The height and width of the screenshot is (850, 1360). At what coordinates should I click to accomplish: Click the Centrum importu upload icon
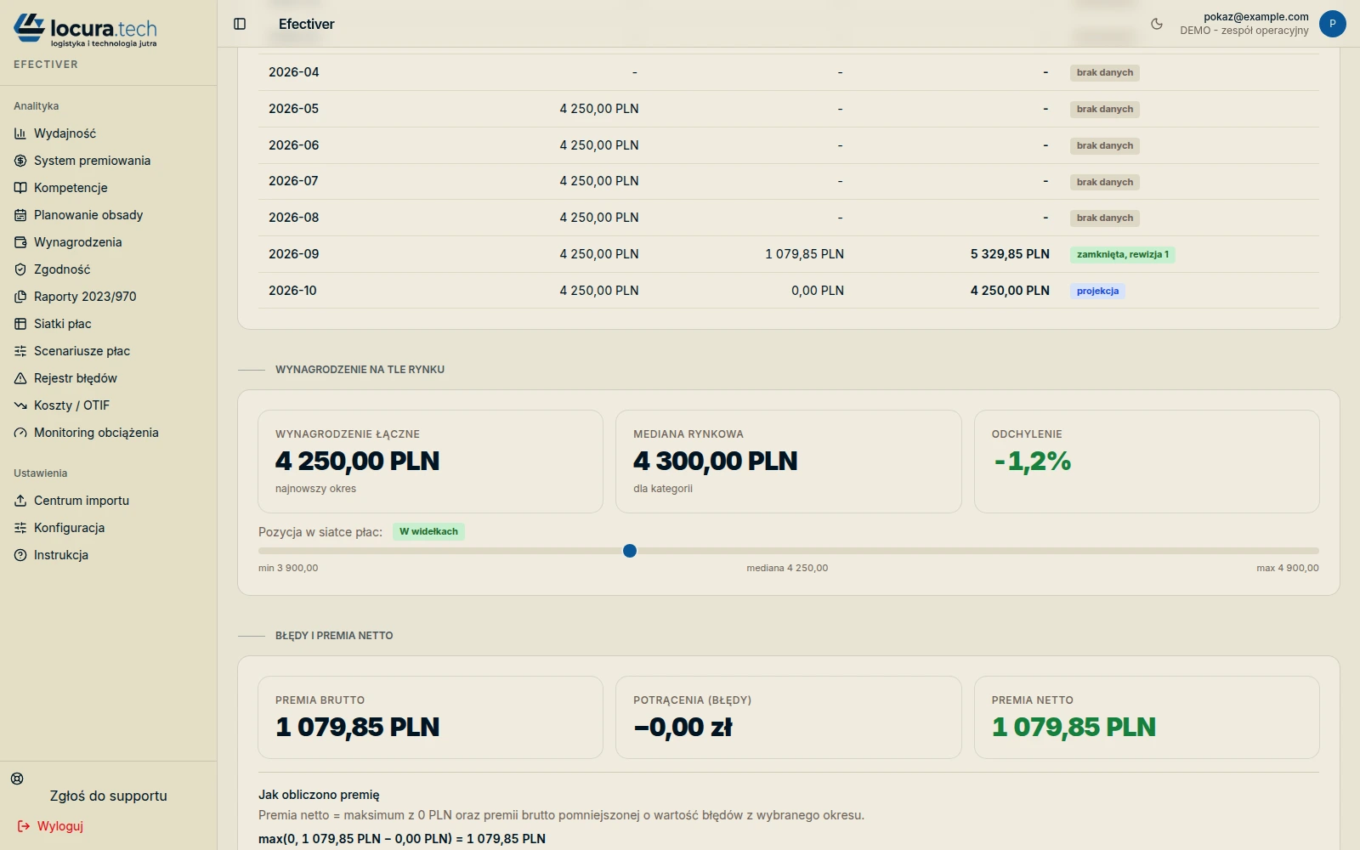click(20, 501)
